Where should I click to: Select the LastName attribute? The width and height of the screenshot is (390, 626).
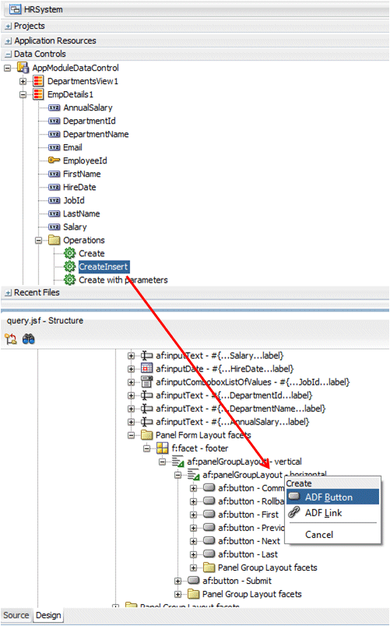click(x=82, y=213)
